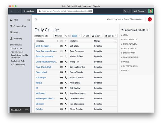Open the Berkshire Hathaway lead link
This screenshot has height=124, width=162.
coord(45,56)
